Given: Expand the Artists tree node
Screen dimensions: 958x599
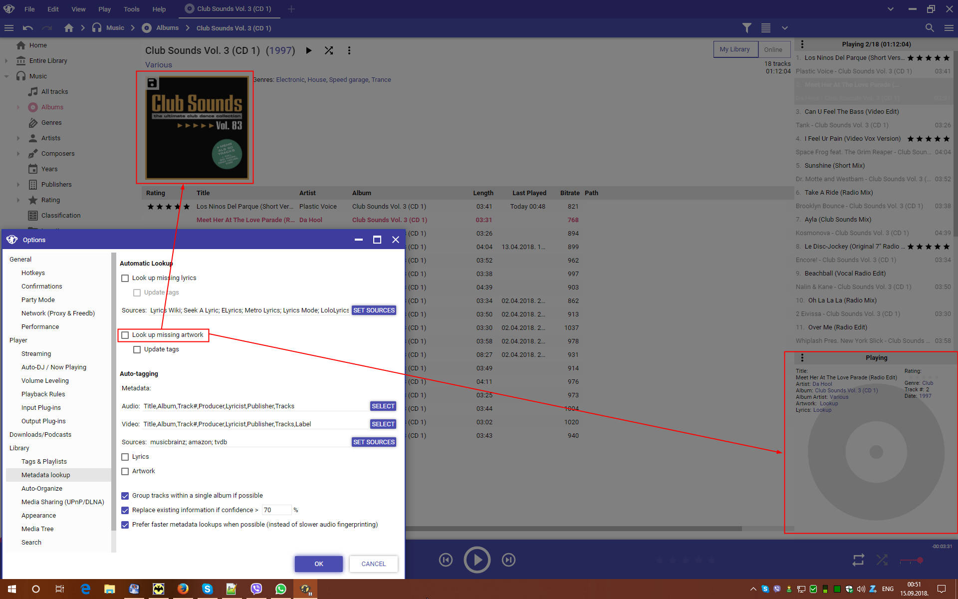Looking at the screenshot, I should point(18,138).
